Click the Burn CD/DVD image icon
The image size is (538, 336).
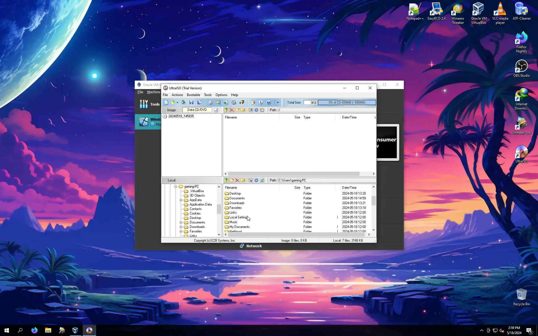point(242,102)
